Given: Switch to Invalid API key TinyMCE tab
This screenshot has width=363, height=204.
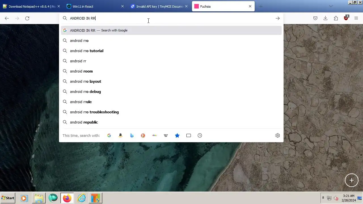Looking at the screenshot, I should point(159,6).
